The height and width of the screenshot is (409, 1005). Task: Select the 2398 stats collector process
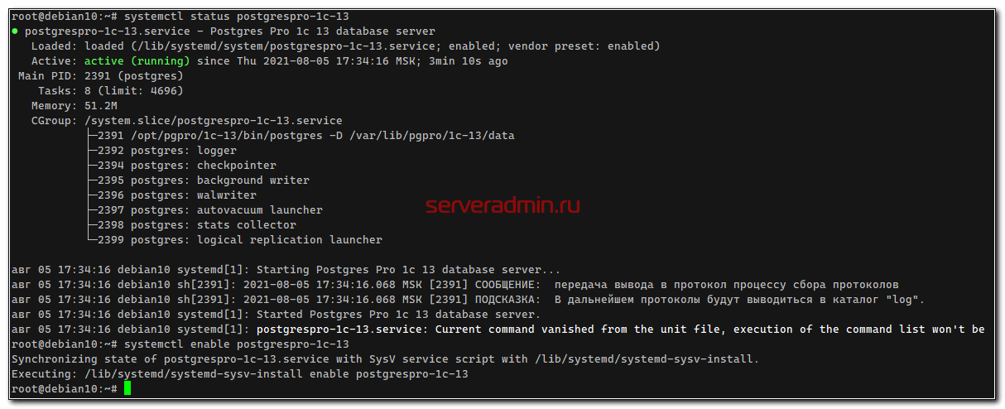coord(197,225)
